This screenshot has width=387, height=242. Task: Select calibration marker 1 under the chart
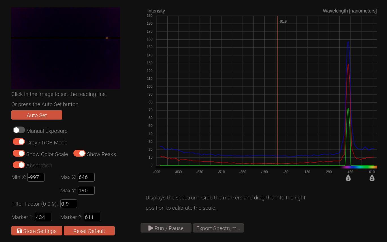coord(348,178)
